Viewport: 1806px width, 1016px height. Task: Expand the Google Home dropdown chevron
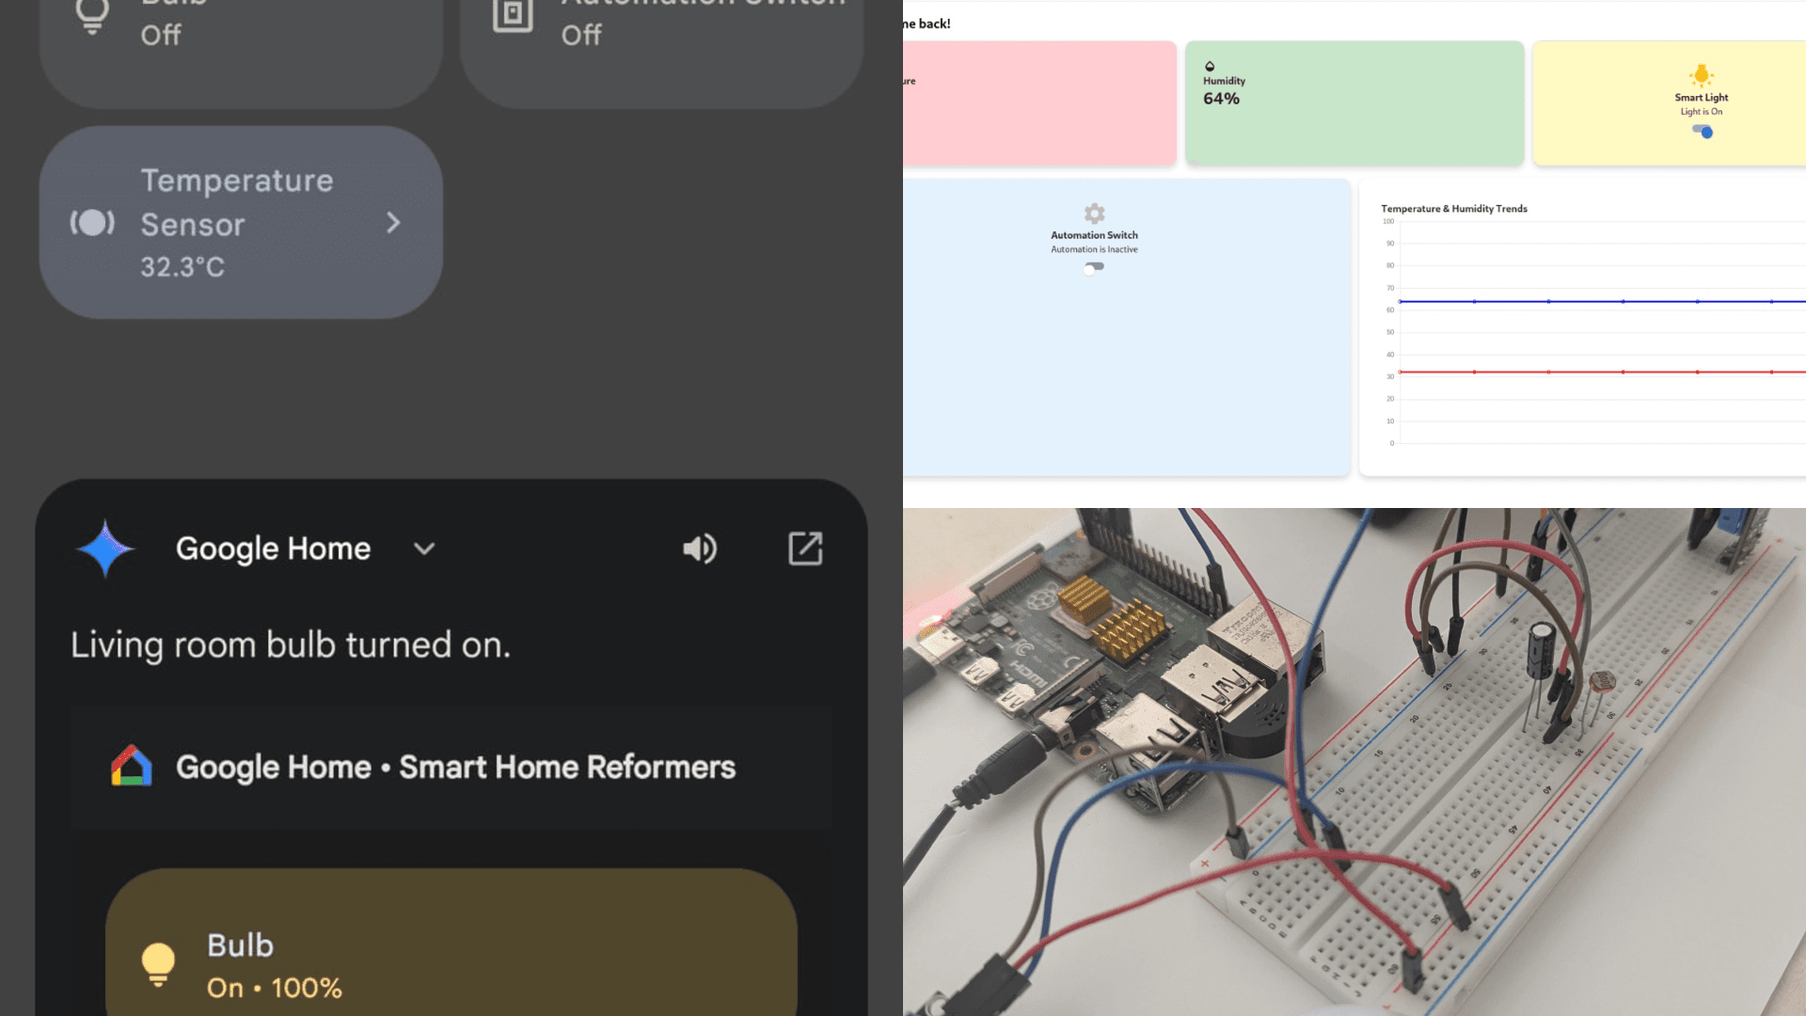coord(424,548)
